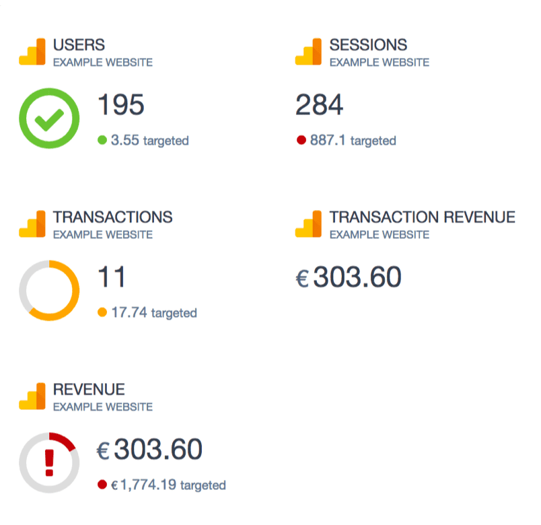The width and height of the screenshot is (541, 525).
Task: Click the 195 users value
Action: [121, 105]
